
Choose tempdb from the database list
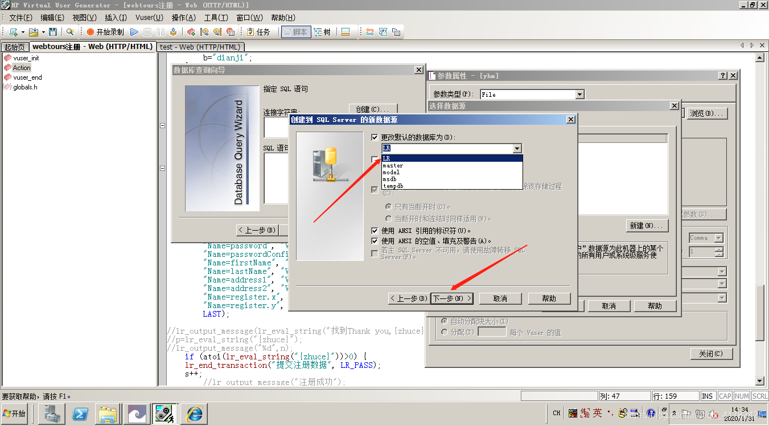tap(452, 186)
